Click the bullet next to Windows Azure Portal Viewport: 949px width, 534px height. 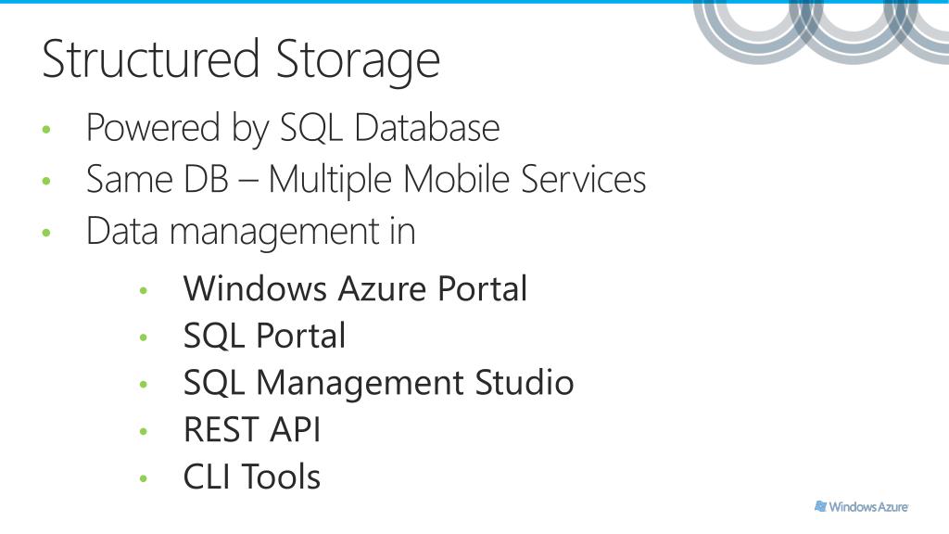[144, 290]
